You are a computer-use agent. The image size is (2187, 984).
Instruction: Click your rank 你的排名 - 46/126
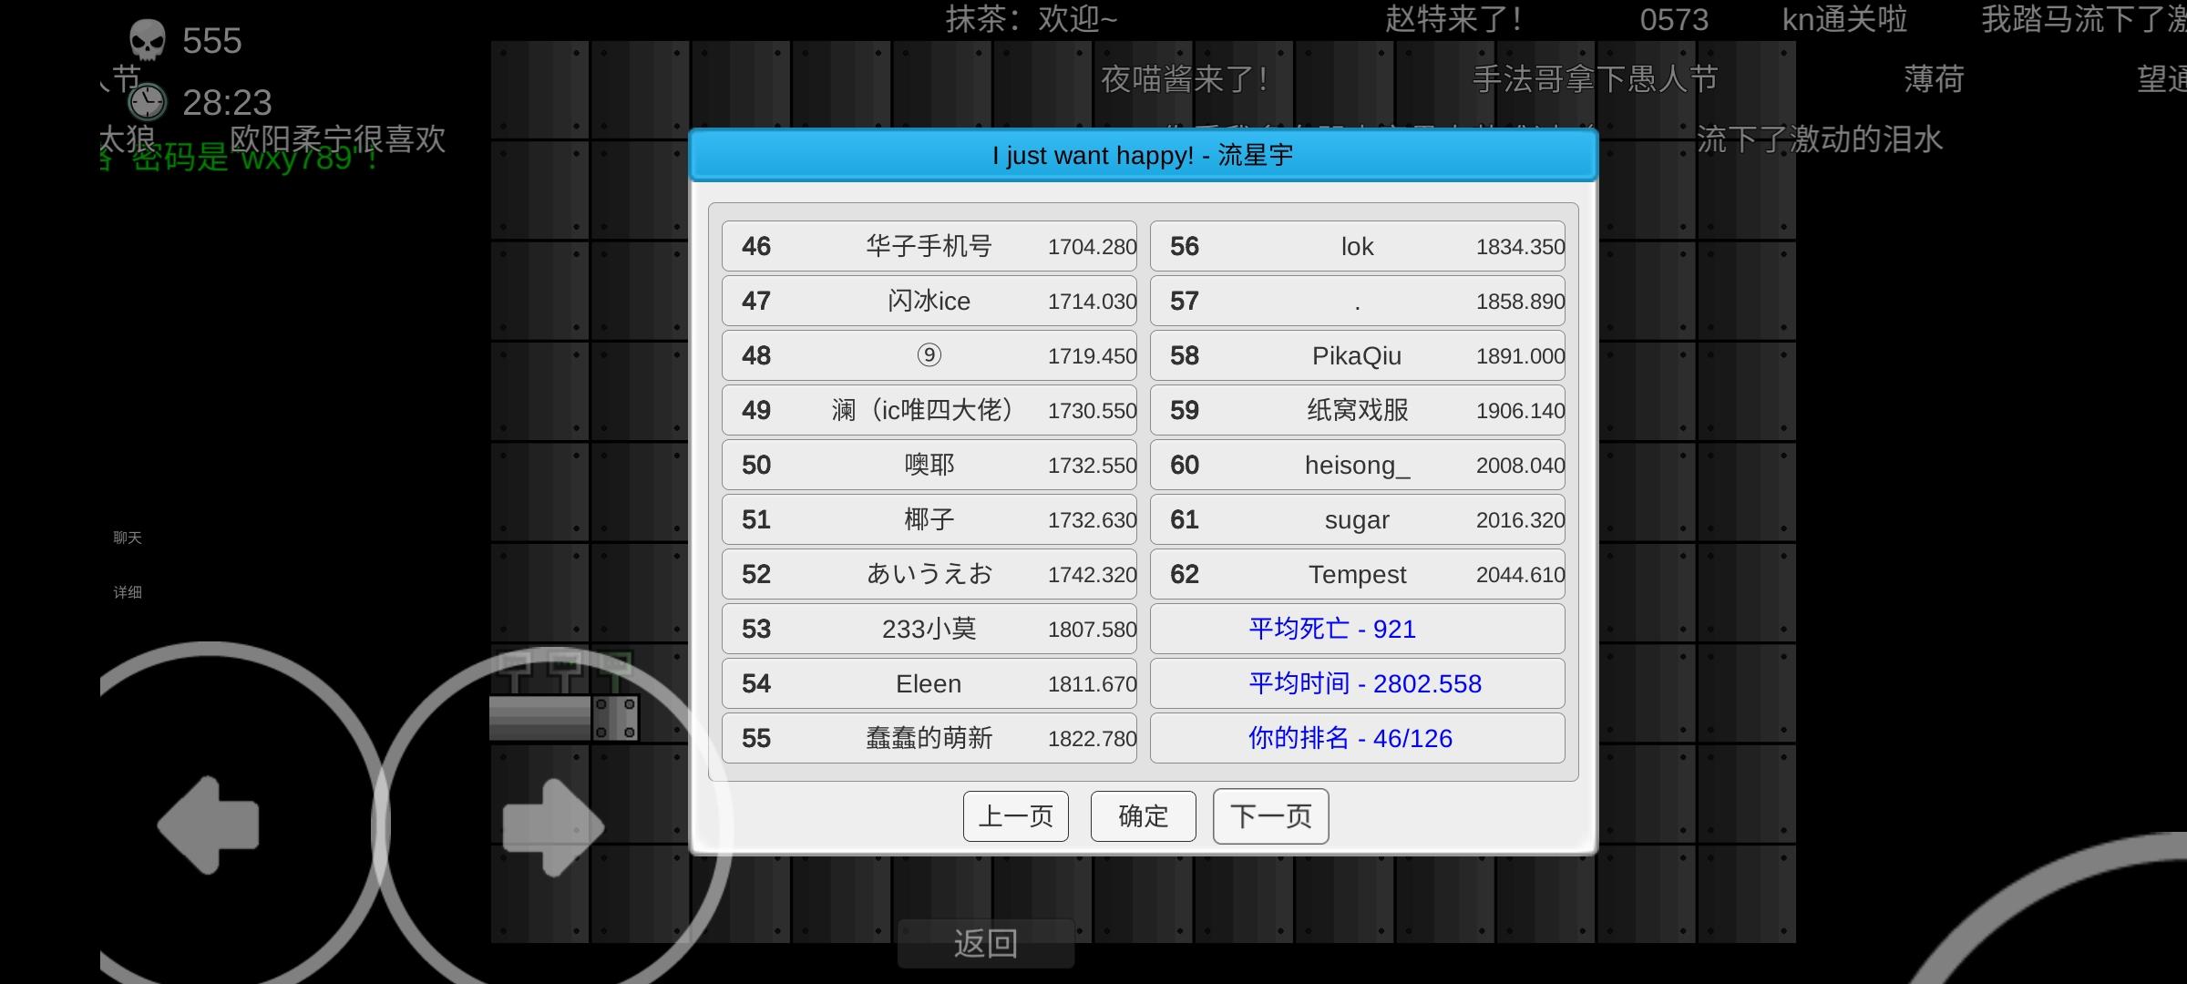[x=1357, y=738]
